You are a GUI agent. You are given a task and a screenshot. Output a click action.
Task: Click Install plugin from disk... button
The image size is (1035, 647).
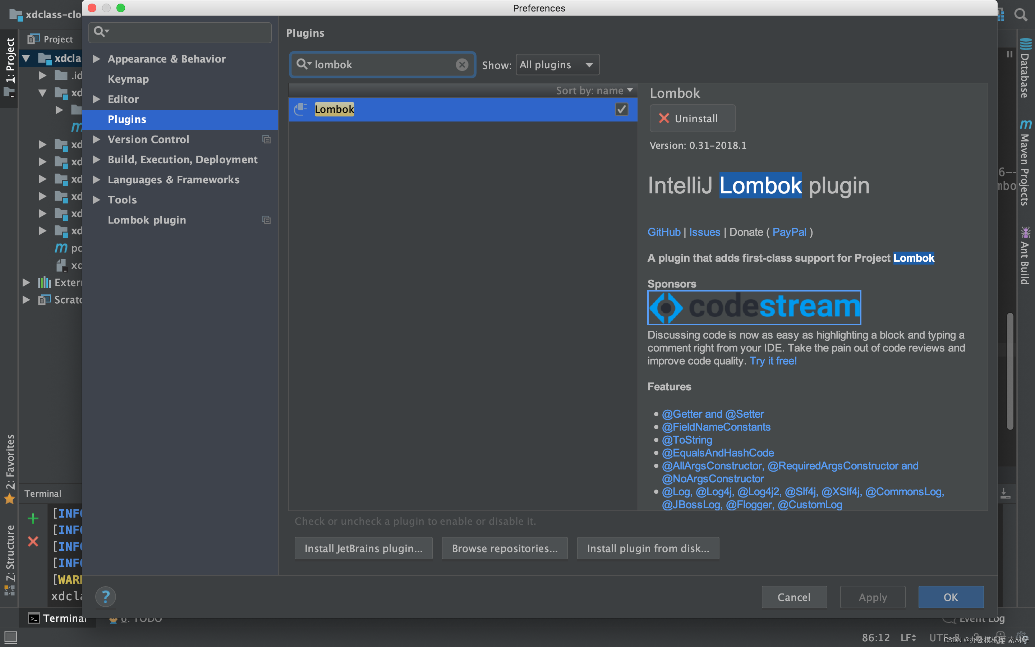[648, 548]
